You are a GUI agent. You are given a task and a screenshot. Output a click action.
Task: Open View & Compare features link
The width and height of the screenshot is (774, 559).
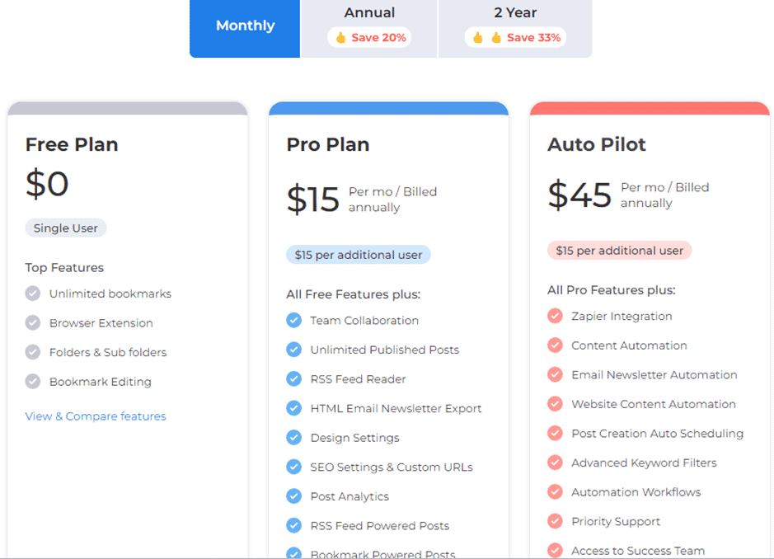pos(96,416)
